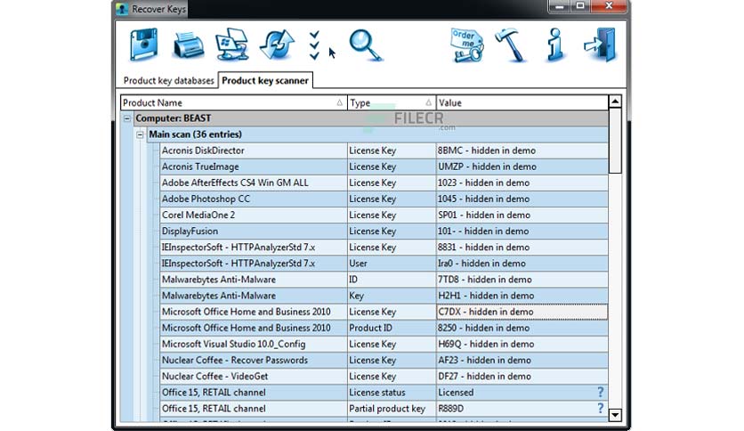Sort by Product Name column header

[234, 102]
